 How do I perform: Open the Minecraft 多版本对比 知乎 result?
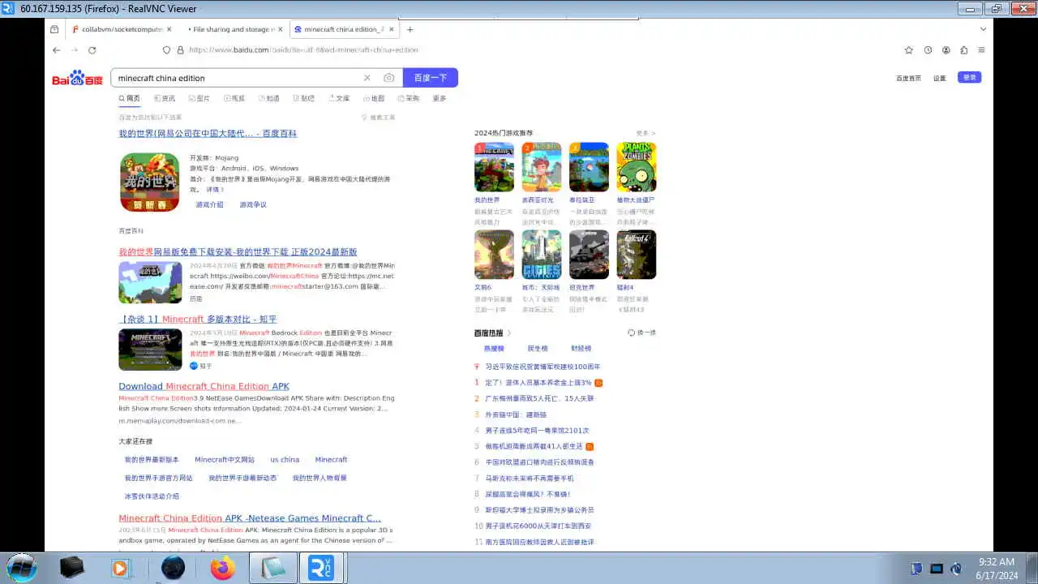coord(198,320)
